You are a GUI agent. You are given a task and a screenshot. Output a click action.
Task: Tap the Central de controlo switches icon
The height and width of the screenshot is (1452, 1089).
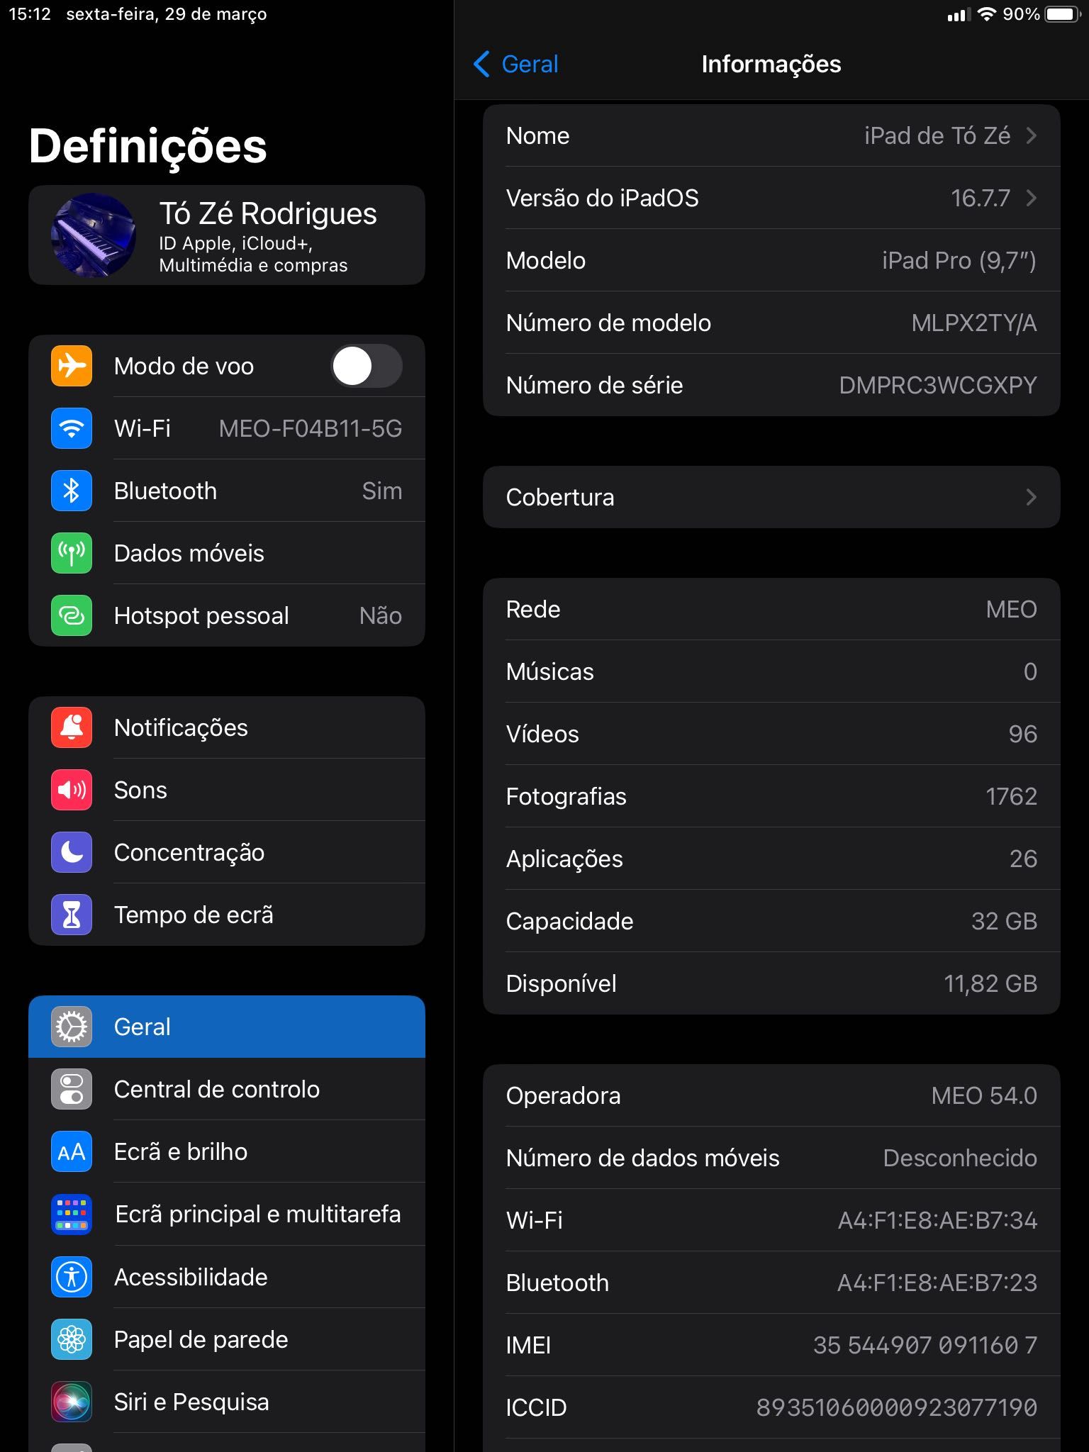(x=72, y=1089)
